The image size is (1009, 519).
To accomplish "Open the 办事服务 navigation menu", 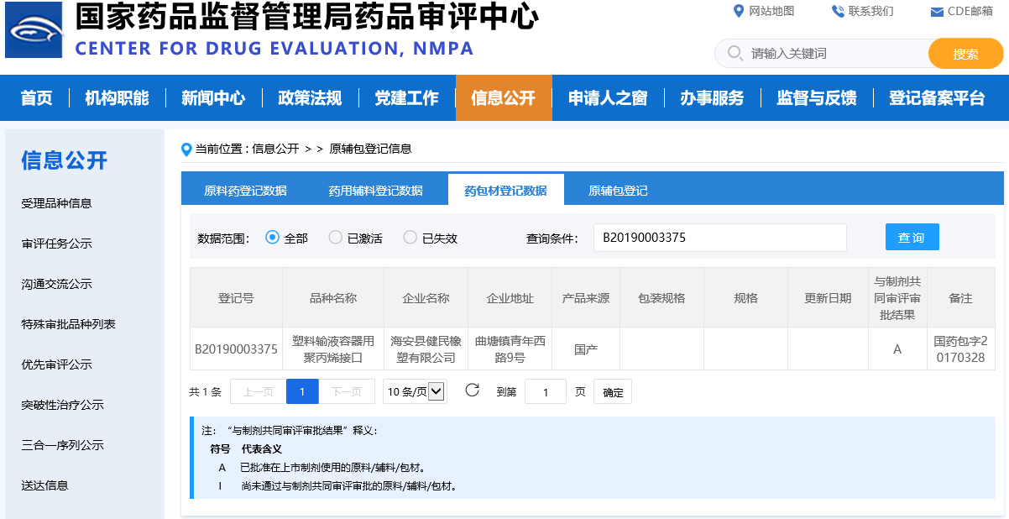I will 712,98.
